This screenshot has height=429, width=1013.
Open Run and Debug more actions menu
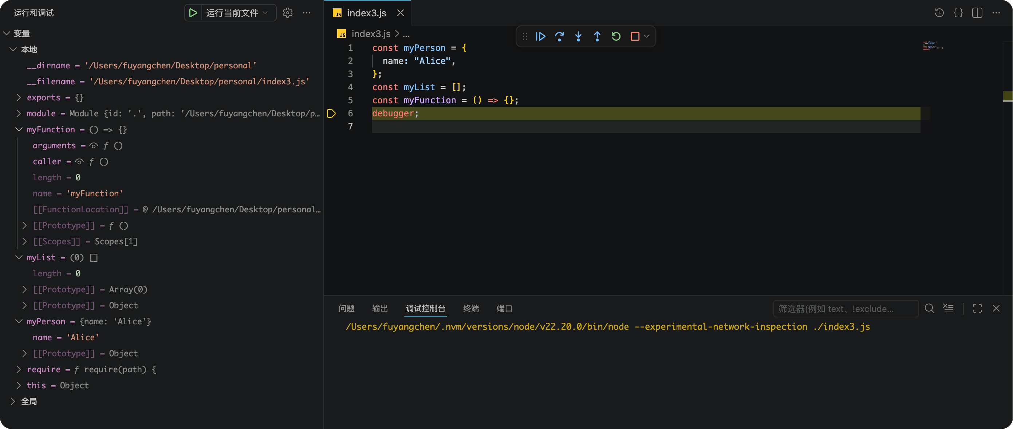pyautogui.click(x=306, y=13)
